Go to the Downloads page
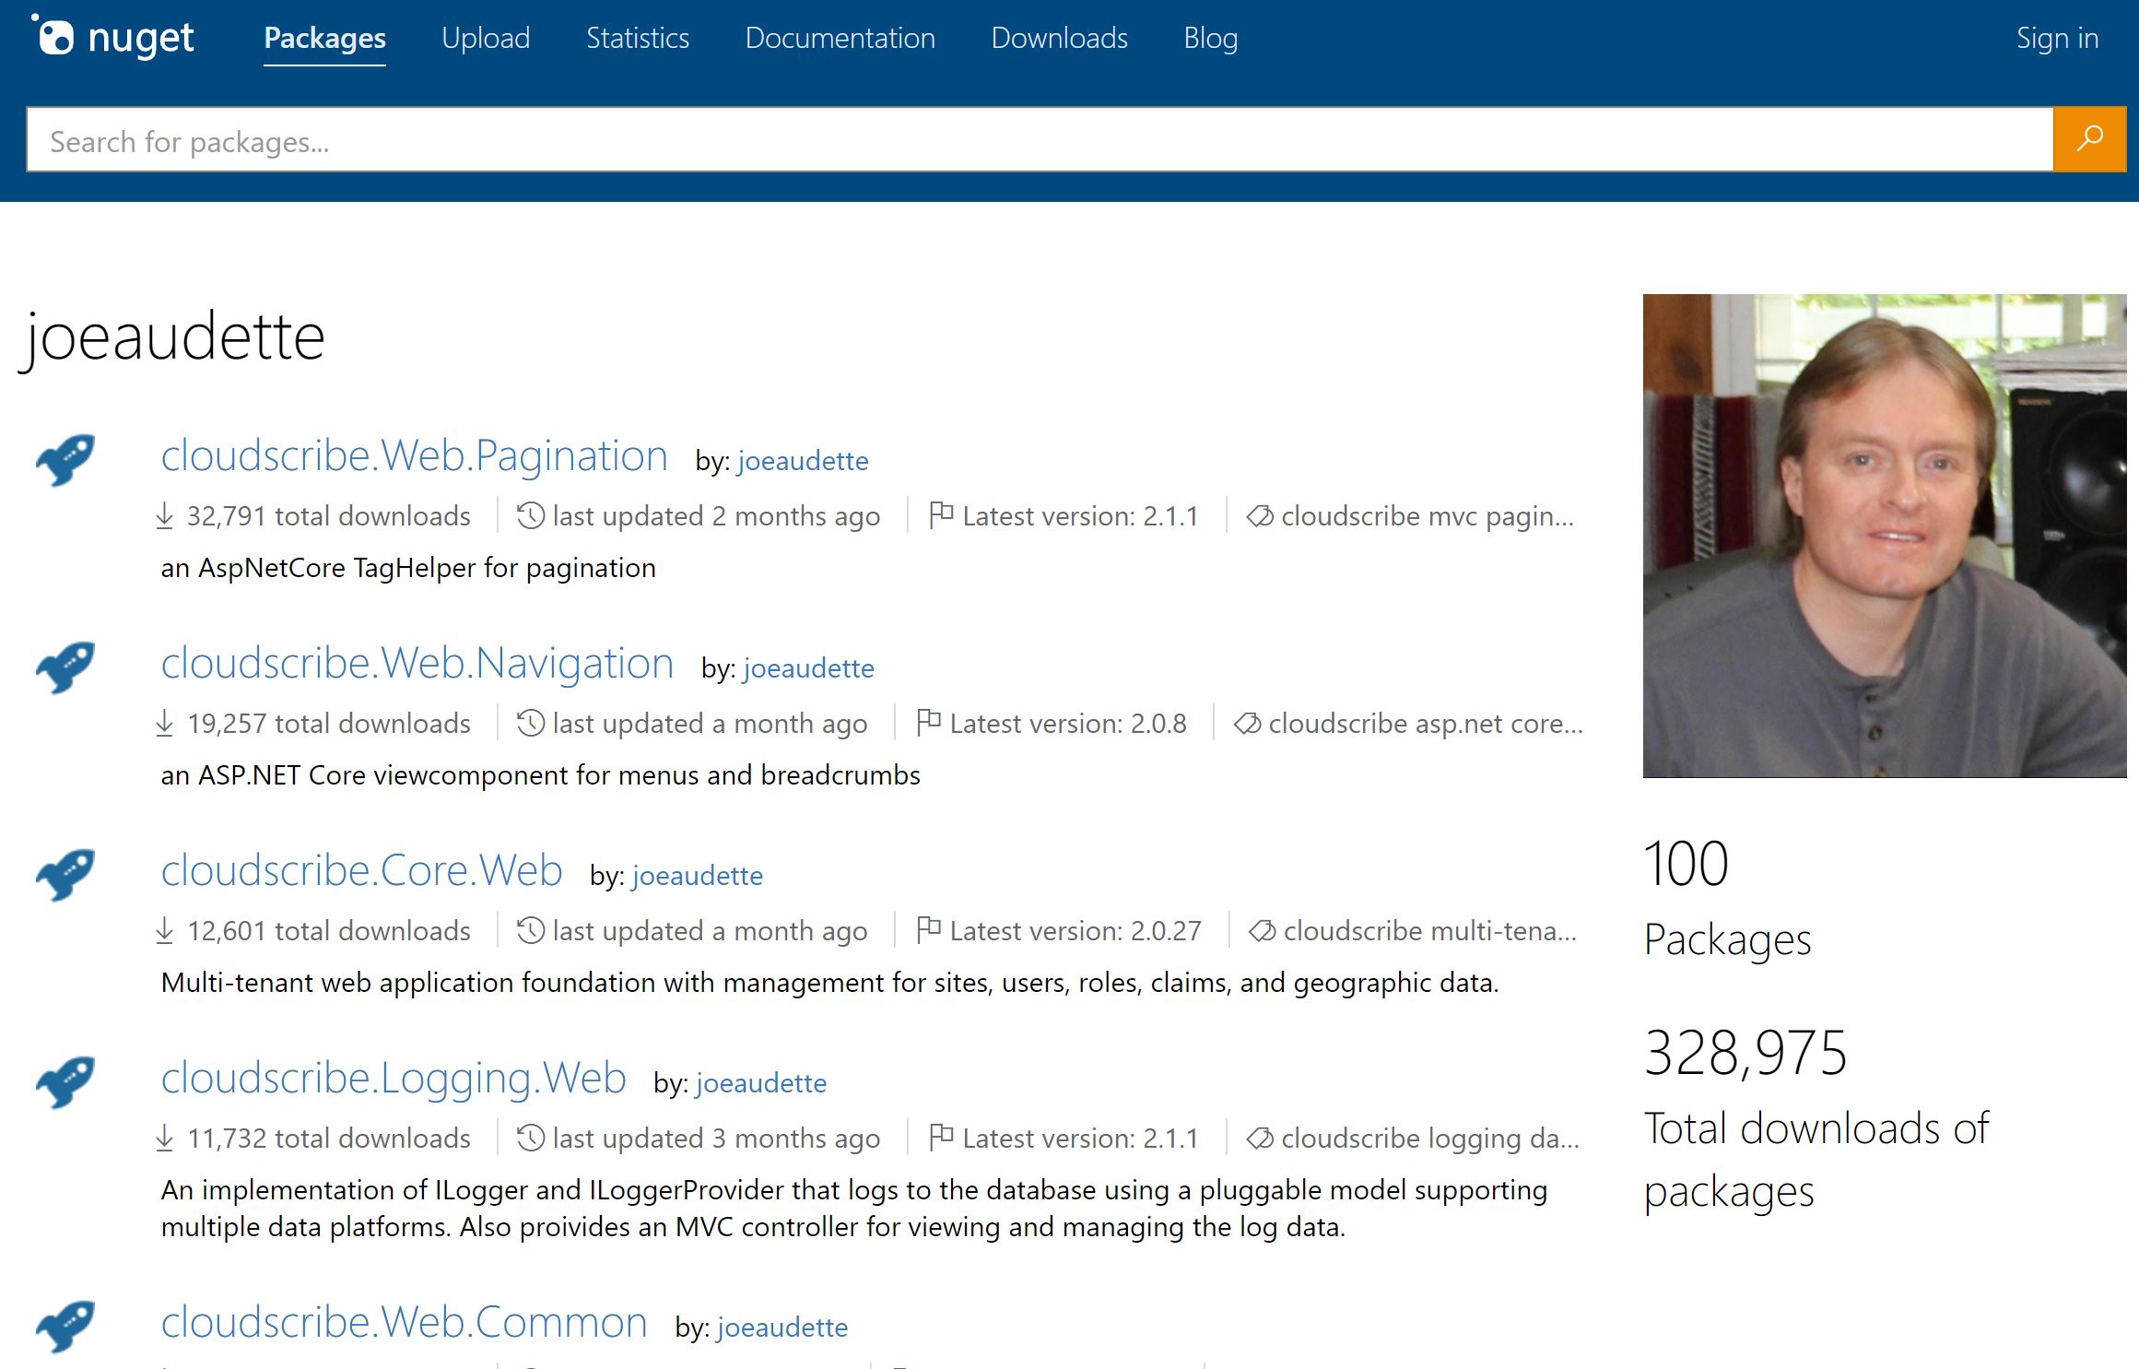The height and width of the screenshot is (1369, 2139). (x=1059, y=38)
